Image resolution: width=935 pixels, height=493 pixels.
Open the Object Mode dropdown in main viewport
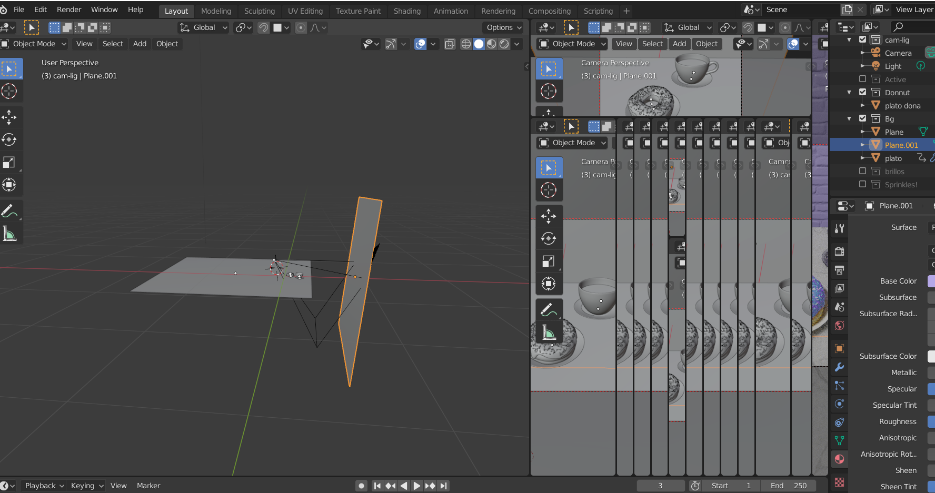(34, 44)
